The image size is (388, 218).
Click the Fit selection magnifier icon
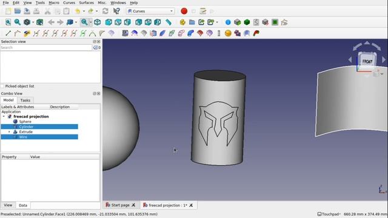tap(18, 22)
